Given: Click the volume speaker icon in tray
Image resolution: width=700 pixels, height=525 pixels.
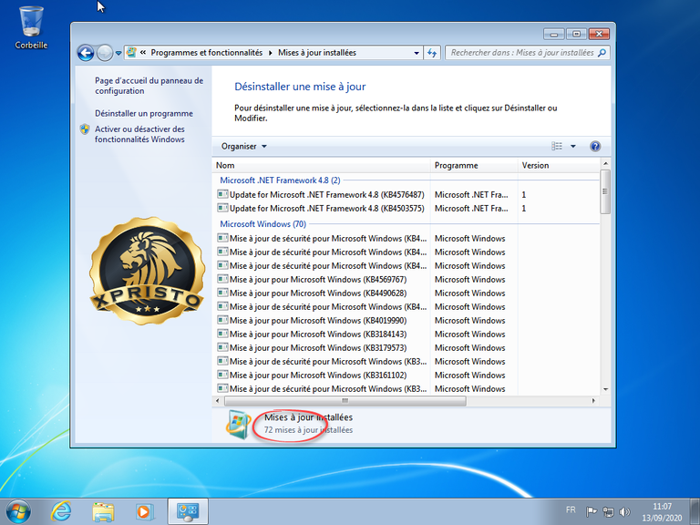Looking at the screenshot, I should (x=624, y=511).
